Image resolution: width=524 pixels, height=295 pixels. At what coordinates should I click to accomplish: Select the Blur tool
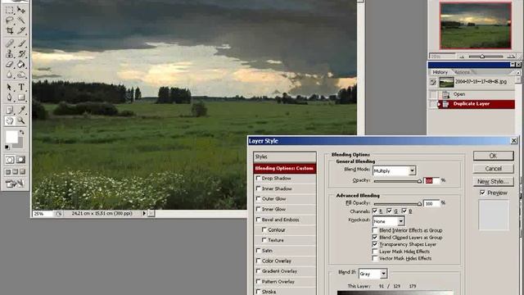[10, 75]
